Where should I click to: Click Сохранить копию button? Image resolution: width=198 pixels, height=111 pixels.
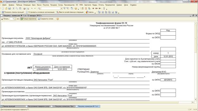[46, 19]
